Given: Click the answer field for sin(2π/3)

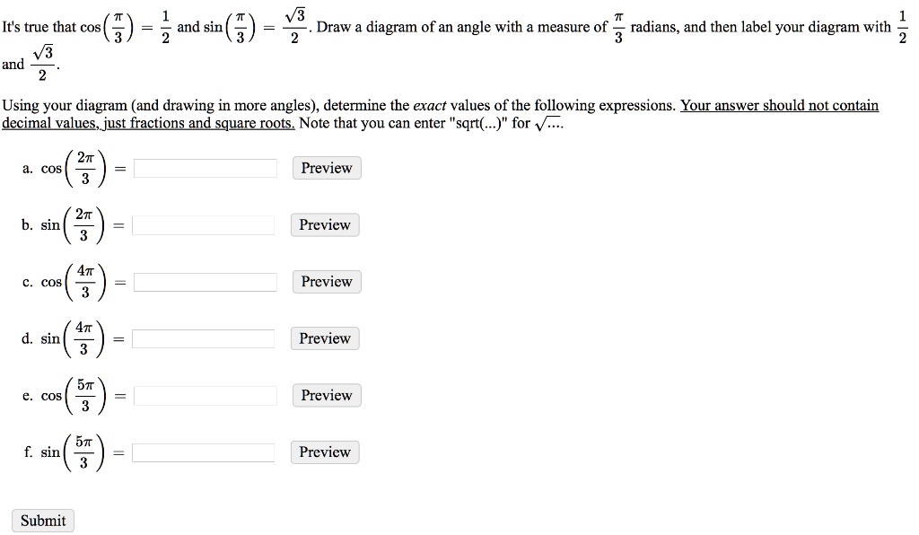Looking at the screenshot, I should pyautogui.click(x=204, y=225).
